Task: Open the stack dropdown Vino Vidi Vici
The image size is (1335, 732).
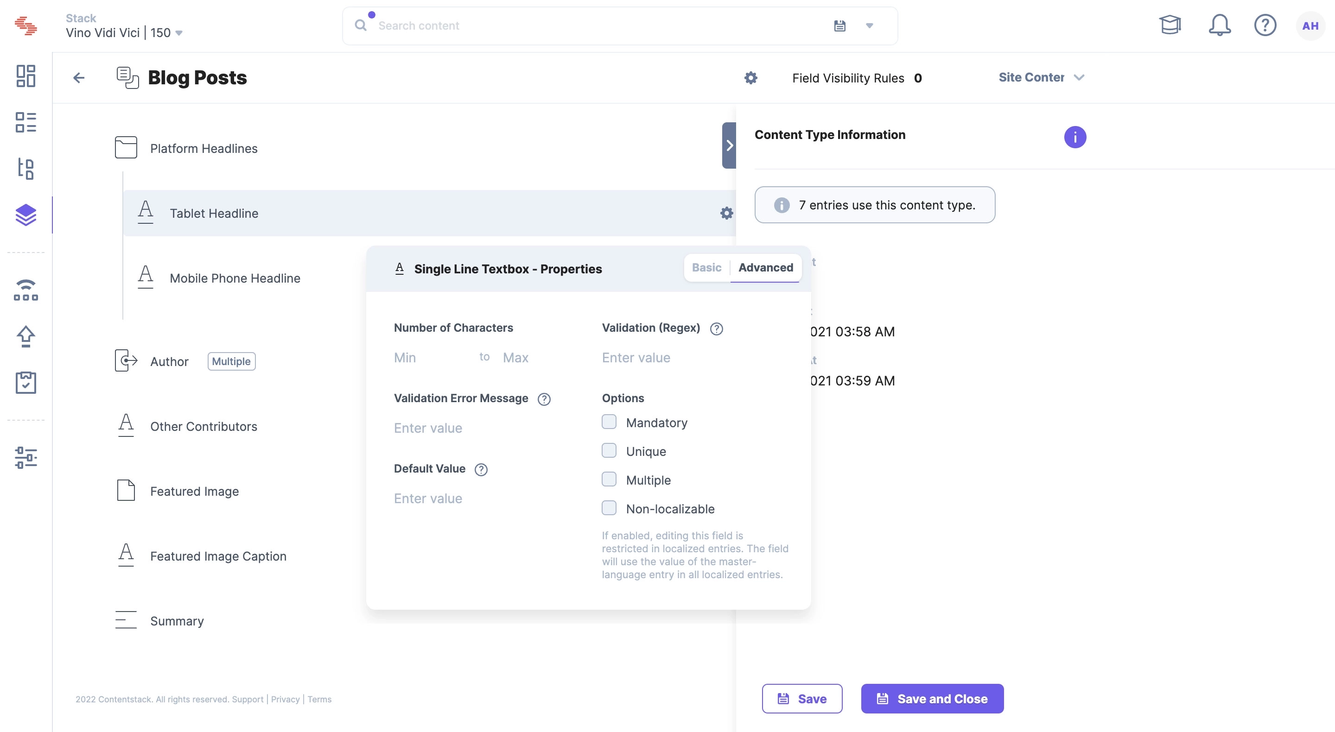Action: point(124,32)
